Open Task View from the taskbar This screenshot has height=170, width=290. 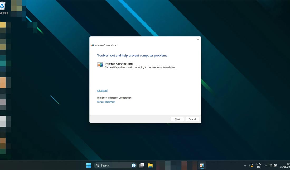pos(142,166)
